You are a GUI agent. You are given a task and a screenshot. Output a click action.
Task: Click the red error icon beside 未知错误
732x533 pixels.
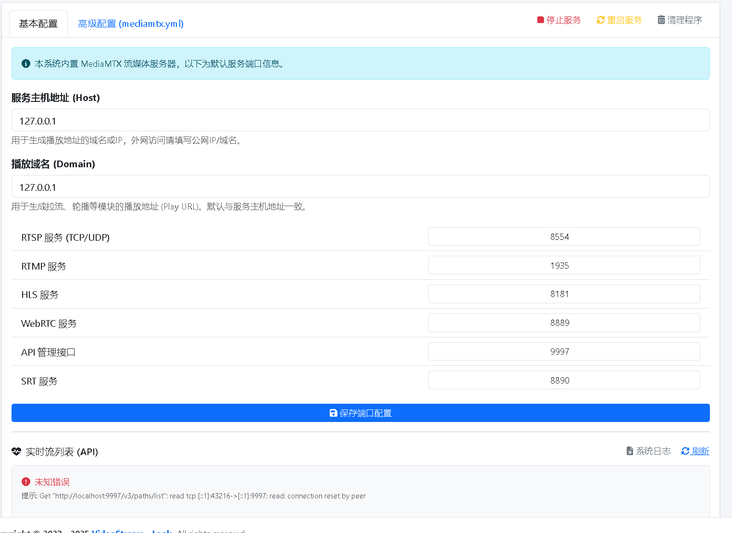pos(26,482)
